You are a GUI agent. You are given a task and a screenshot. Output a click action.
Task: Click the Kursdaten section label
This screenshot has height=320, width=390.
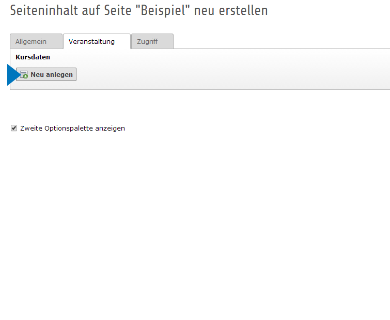pos(33,57)
